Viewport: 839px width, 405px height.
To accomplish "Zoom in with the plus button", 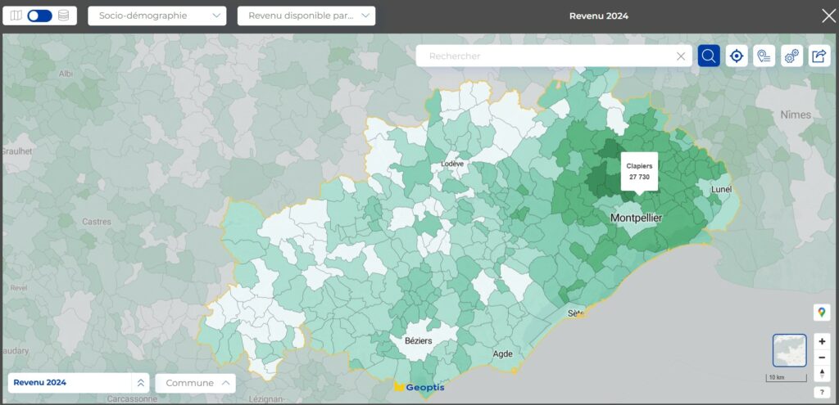I will click(x=822, y=341).
